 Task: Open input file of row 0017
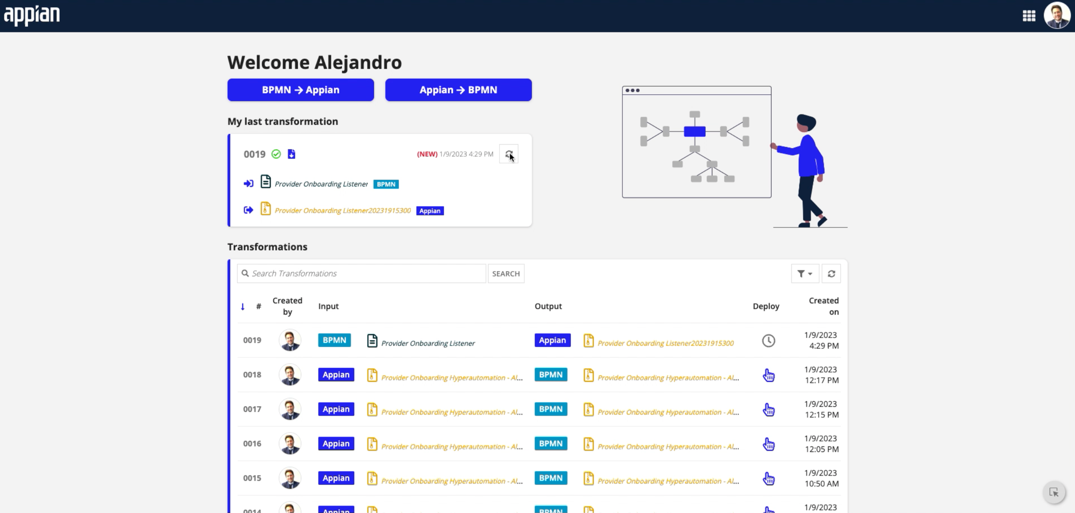[452, 413]
